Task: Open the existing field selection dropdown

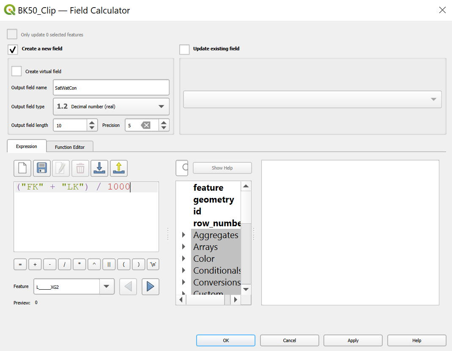Action: pyautogui.click(x=312, y=99)
